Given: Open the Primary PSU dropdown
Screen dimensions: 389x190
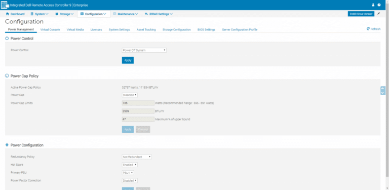Looking at the screenshot, I should pyautogui.click(x=128, y=173).
